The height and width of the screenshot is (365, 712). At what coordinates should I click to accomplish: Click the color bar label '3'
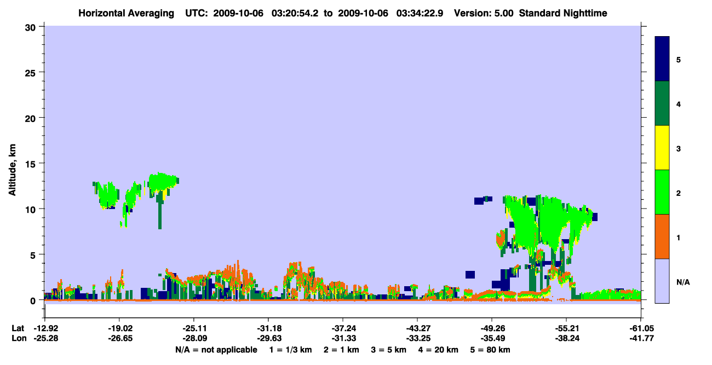tap(679, 148)
